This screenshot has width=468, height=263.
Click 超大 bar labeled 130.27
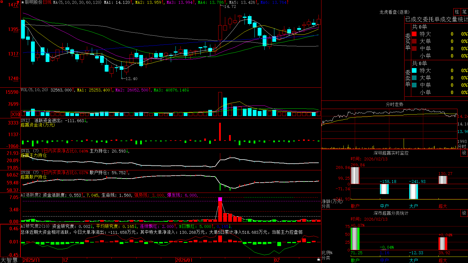point(443,180)
